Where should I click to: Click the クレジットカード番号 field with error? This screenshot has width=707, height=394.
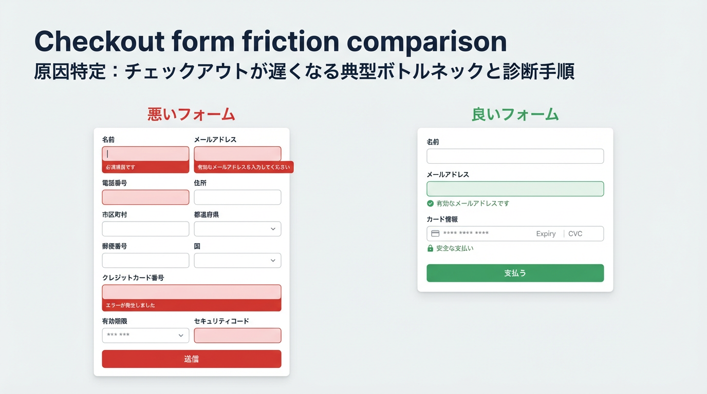point(191,291)
